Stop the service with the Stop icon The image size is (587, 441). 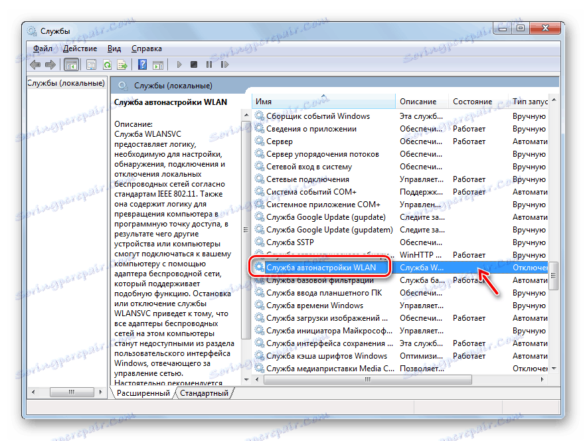tap(194, 65)
